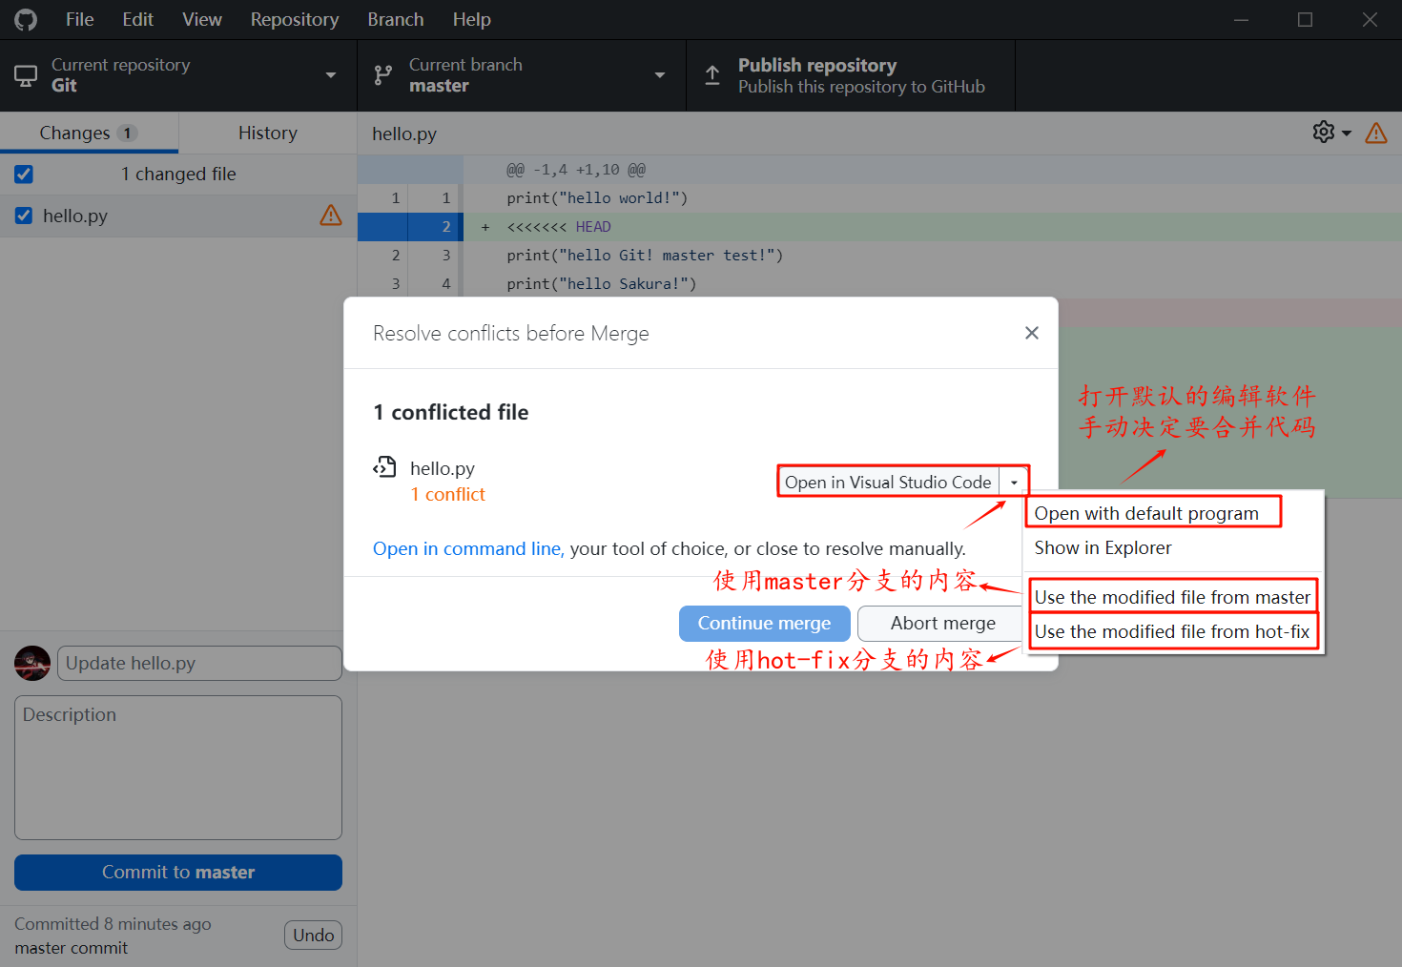Click the publish repository upload icon
Viewport: 1402px width, 967px height.
click(x=712, y=75)
